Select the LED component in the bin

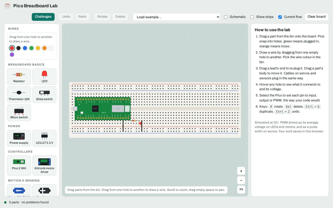point(44,76)
